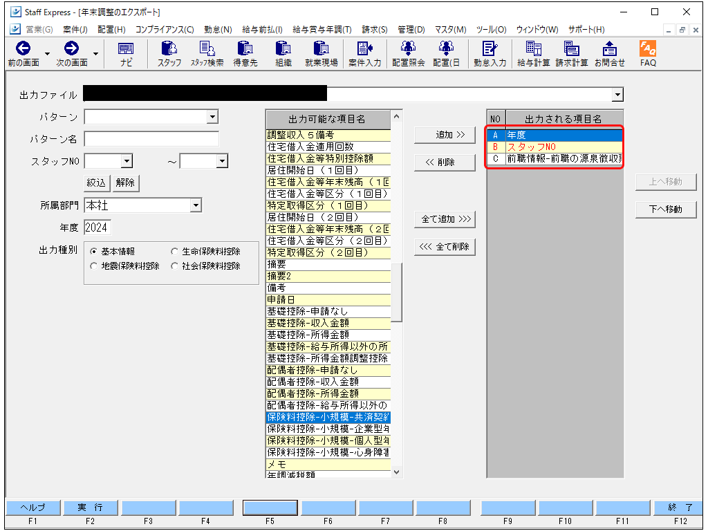The image size is (708, 531).
Task: Open the 案件(J) menu
Action: (x=75, y=29)
